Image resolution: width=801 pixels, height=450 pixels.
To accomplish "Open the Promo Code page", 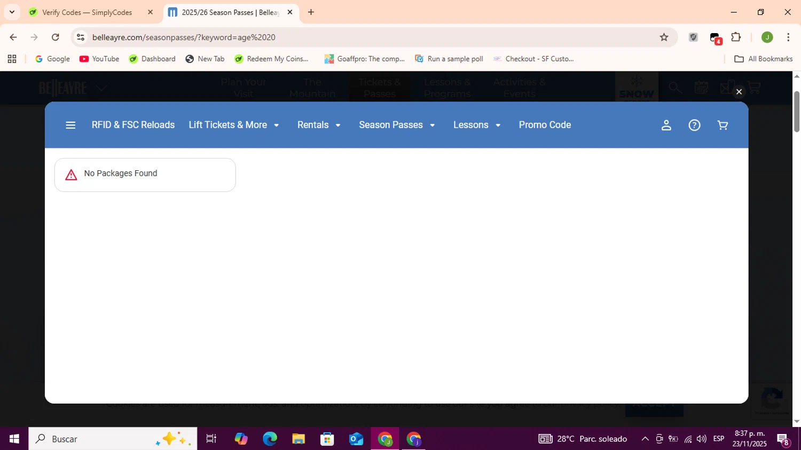I will (545, 125).
